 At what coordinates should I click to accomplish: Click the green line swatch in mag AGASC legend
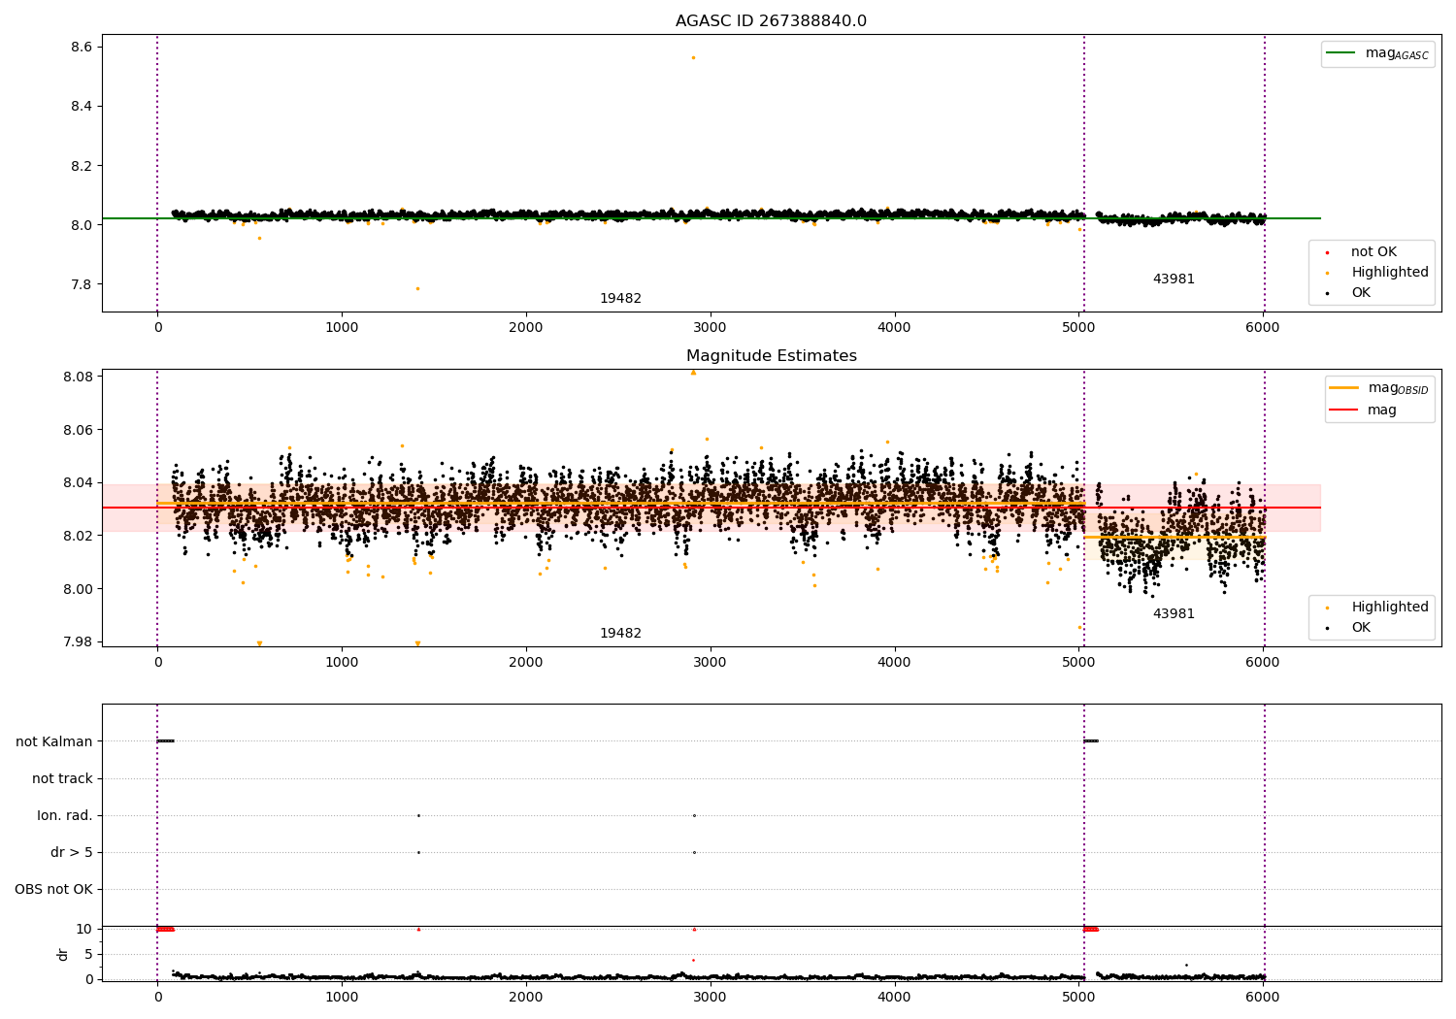coord(1341,53)
